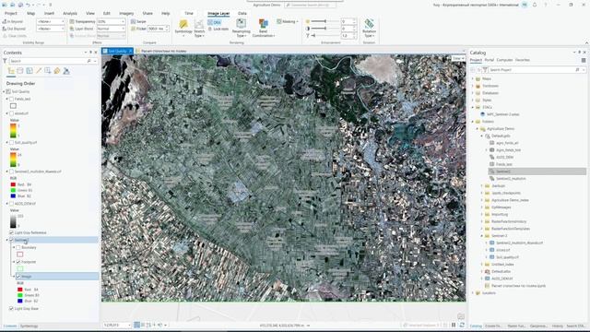
Task: Open the Rotation Type tool
Action: pos(369,28)
